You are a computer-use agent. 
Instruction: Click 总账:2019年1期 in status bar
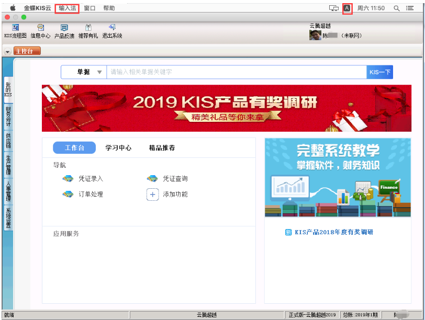(360, 315)
